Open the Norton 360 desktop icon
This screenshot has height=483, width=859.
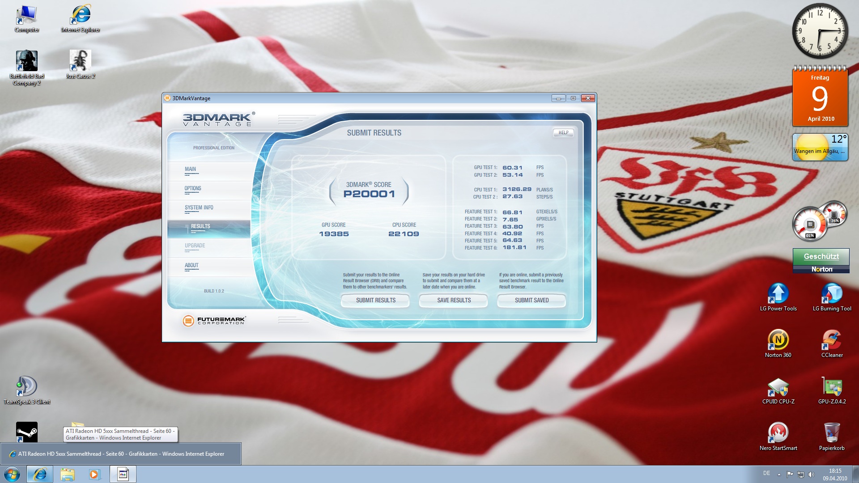(778, 342)
